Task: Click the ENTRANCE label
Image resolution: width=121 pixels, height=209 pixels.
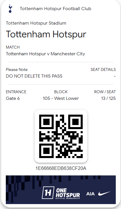Action: coord(16,92)
